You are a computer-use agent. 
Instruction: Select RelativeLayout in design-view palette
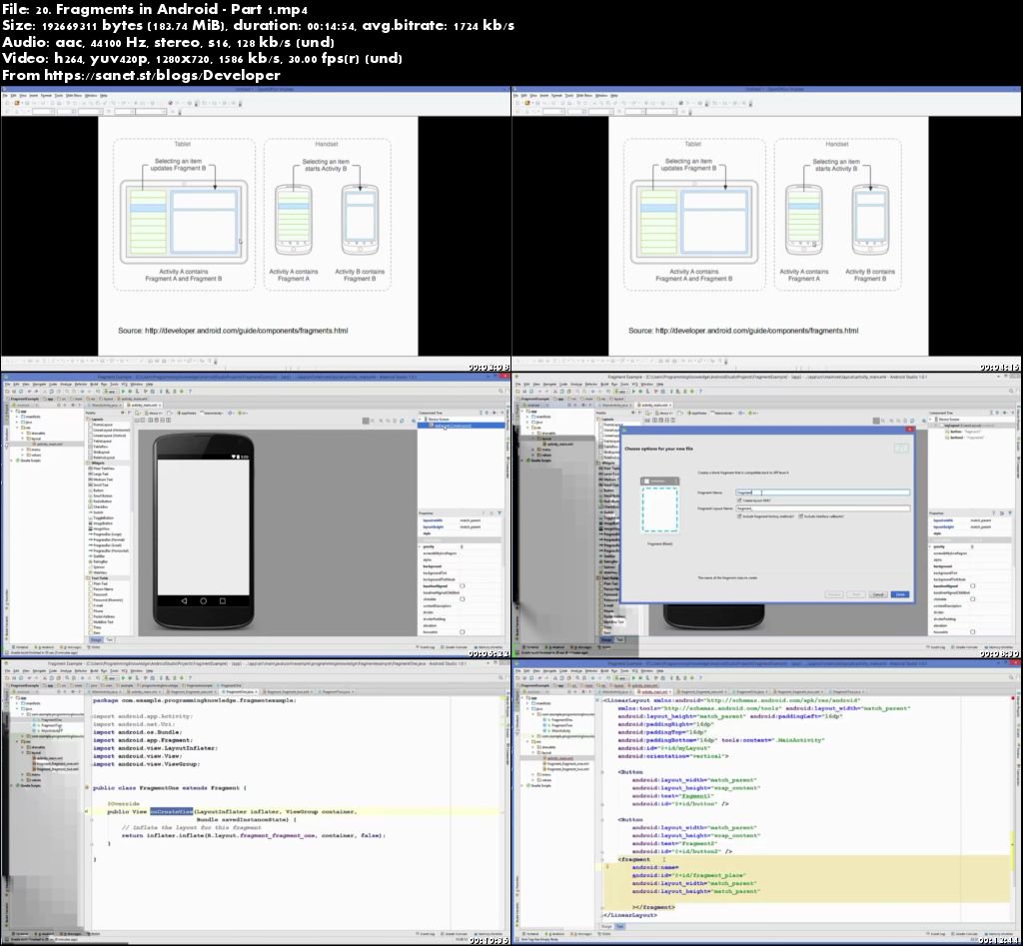(x=103, y=458)
